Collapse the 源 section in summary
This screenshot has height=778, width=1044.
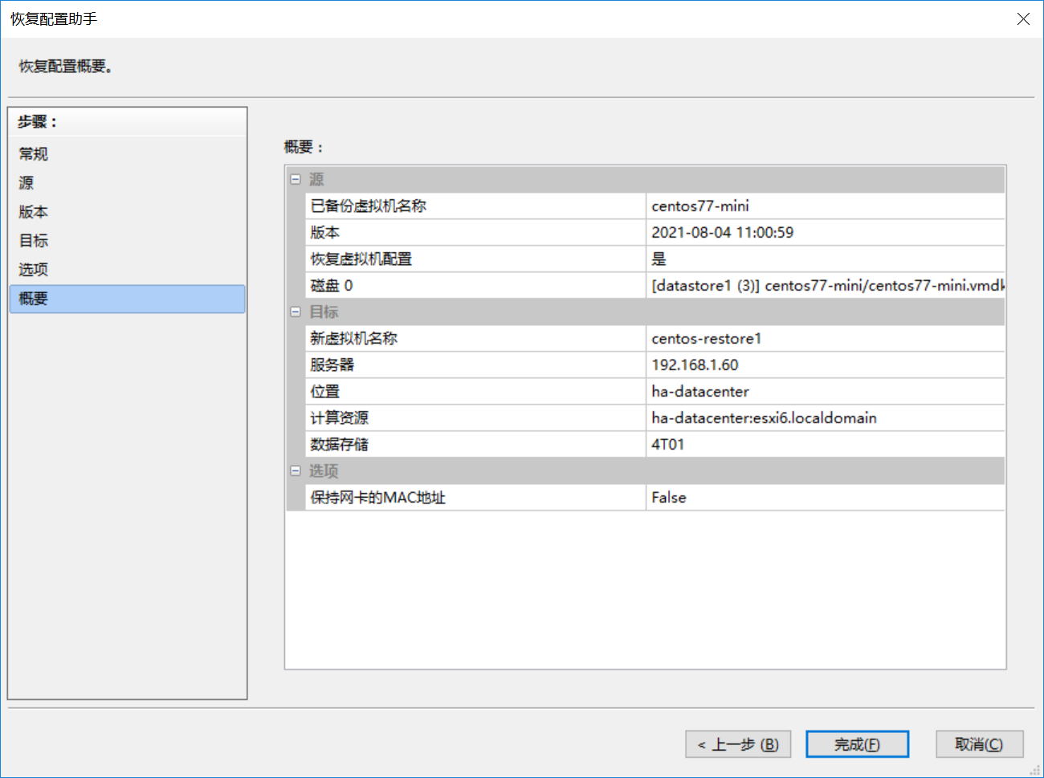(x=296, y=179)
